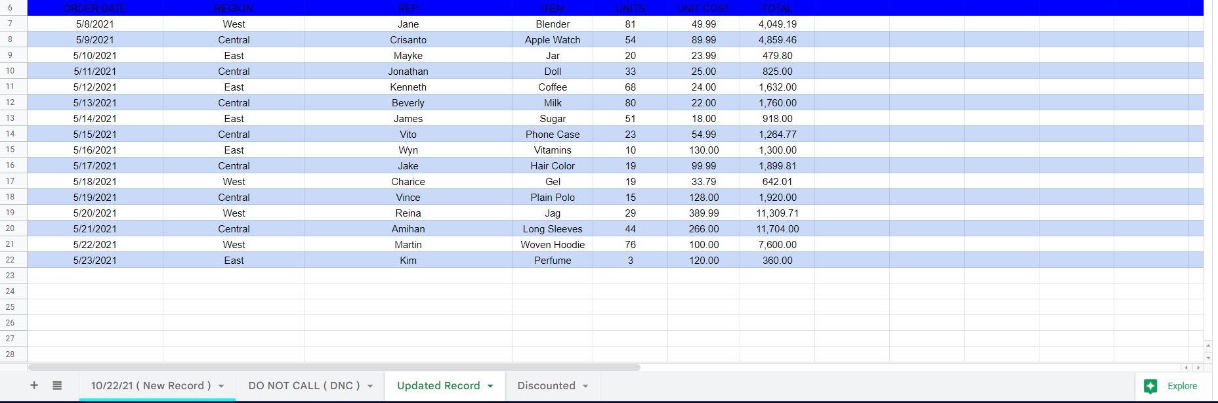This screenshot has width=1218, height=403.
Task: Select the rep cell Charice
Action: [x=408, y=181]
